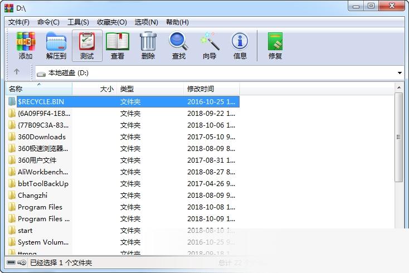Click the View (查看) book icon
The image size is (409, 273).
(x=118, y=41)
